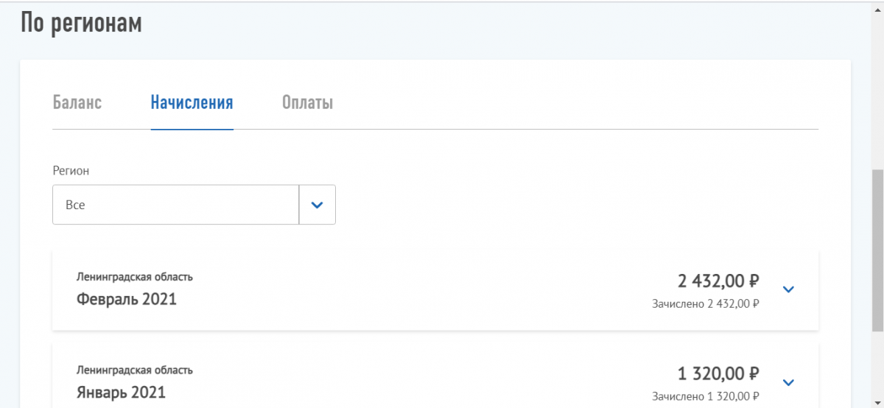The image size is (884, 408).
Task: Open the region select showing Все
Action: [x=175, y=205]
